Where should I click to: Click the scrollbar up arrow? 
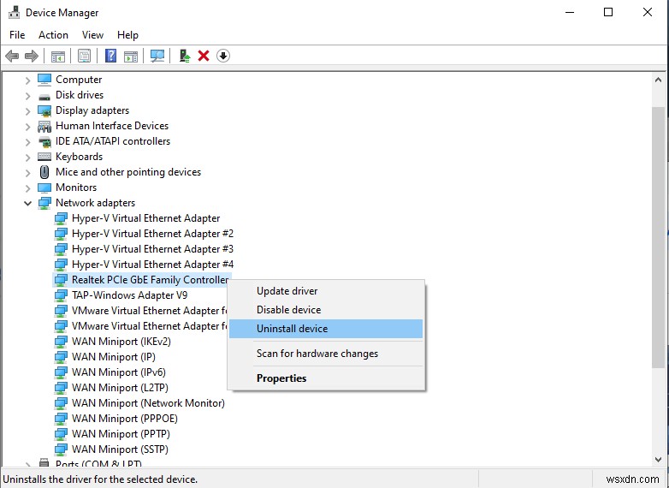point(658,80)
